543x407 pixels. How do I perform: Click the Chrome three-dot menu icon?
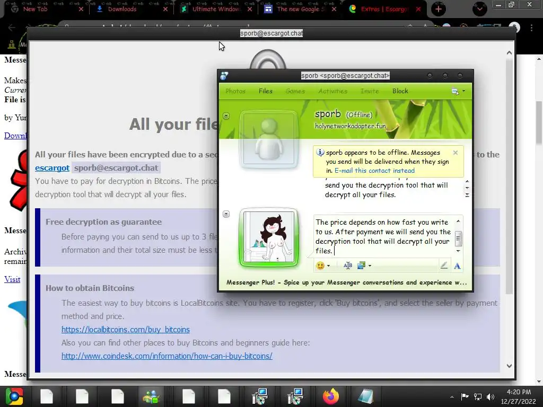(x=531, y=28)
